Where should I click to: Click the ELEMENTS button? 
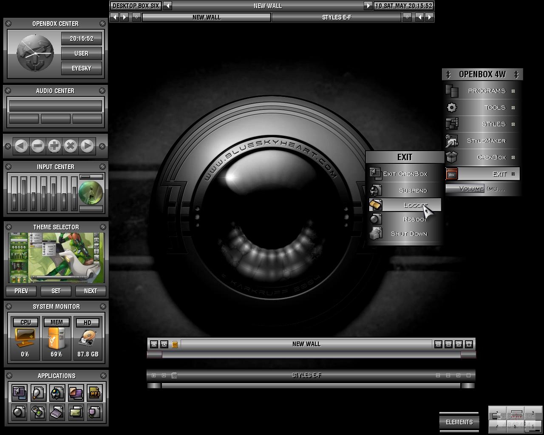[x=459, y=422]
